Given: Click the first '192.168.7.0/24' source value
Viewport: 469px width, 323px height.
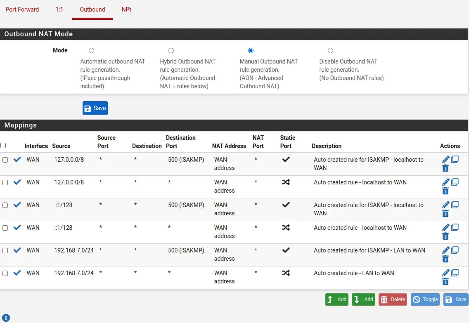Looking at the screenshot, I should [x=74, y=250].
